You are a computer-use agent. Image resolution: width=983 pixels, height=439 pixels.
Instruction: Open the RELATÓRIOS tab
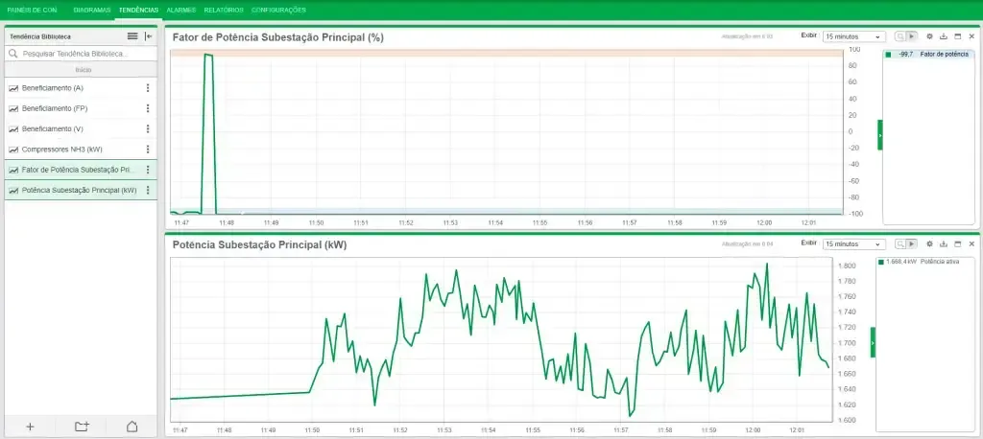click(224, 10)
